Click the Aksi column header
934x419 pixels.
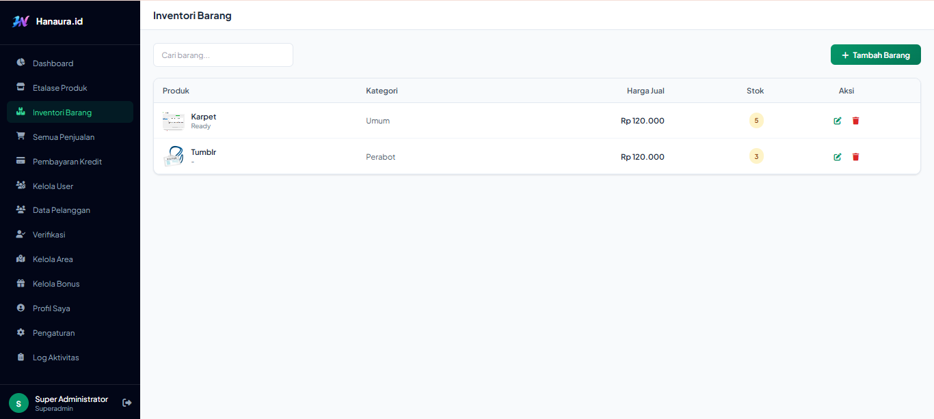pos(846,91)
